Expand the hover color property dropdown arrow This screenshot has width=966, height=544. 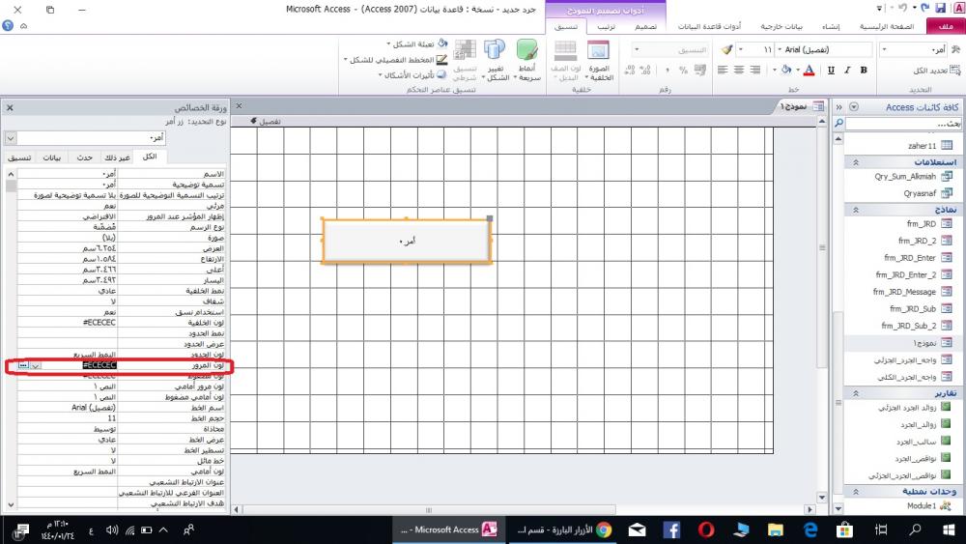[x=35, y=366]
